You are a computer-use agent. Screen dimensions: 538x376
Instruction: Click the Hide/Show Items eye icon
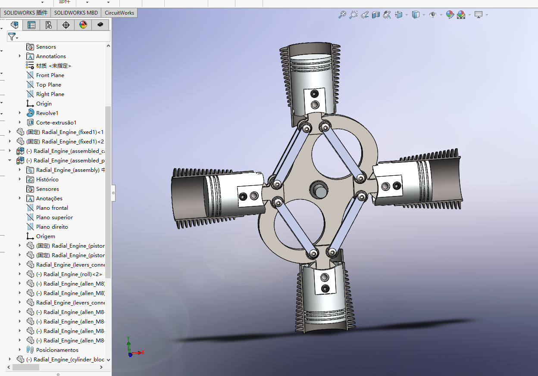tap(433, 15)
